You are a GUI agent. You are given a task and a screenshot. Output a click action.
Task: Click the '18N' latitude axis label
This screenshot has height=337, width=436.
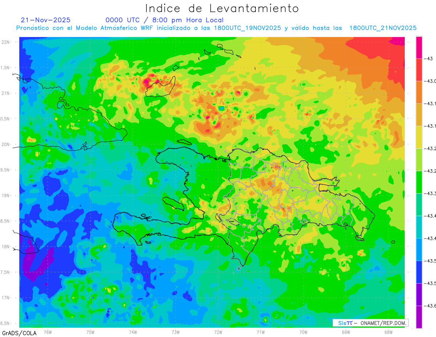pos(6,247)
